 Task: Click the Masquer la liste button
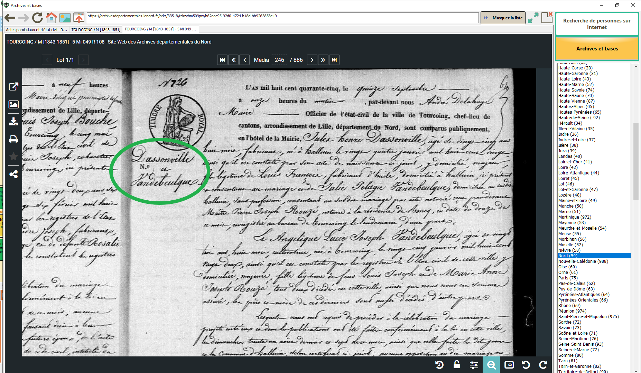coord(503,18)
